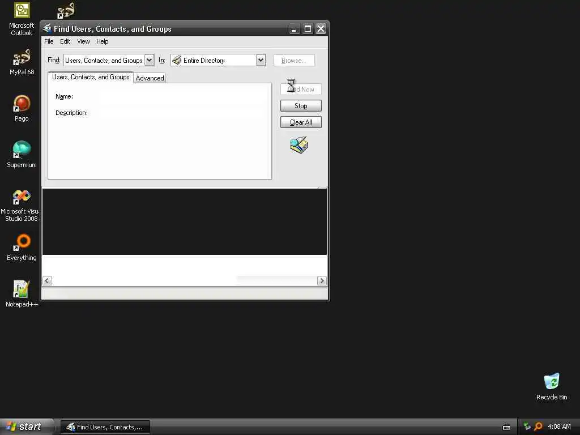Click the Stop button
The image size is (580, 435).
[x=301, y=106]
